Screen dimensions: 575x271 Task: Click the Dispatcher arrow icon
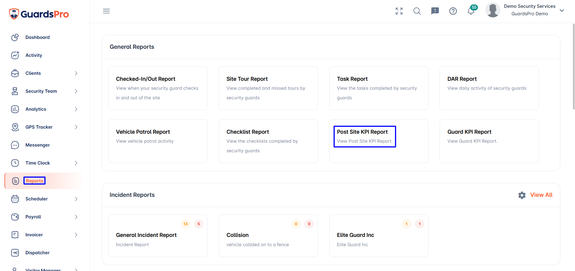pyautogui.click(x=15, y=253)
